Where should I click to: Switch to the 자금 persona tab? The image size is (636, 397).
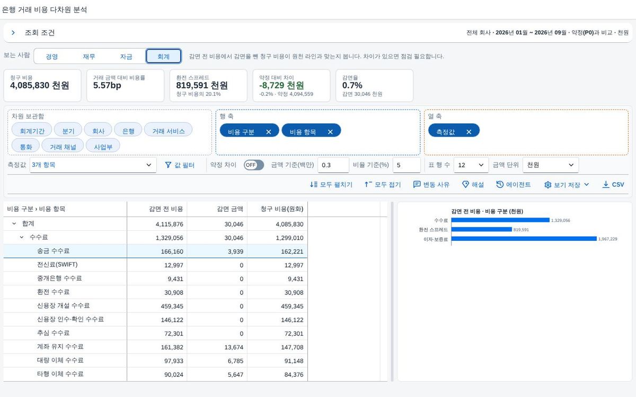(x=126, y=57)
